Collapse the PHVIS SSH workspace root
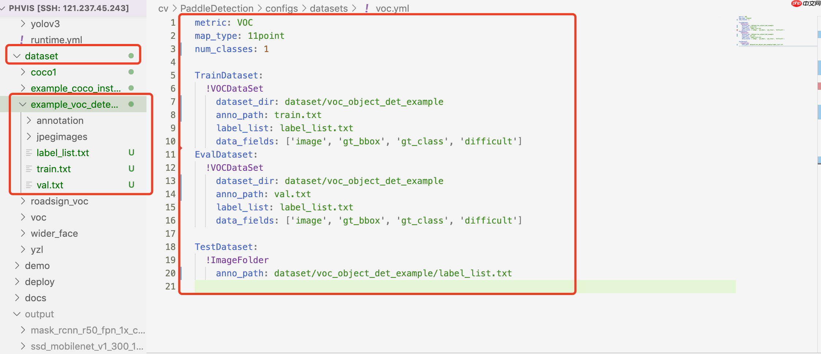 pos(3,8)
